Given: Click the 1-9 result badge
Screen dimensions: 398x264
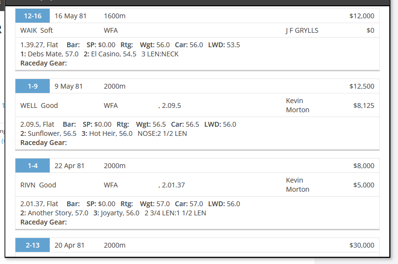Looking at the screenshot, I should [x=32, y=86].
